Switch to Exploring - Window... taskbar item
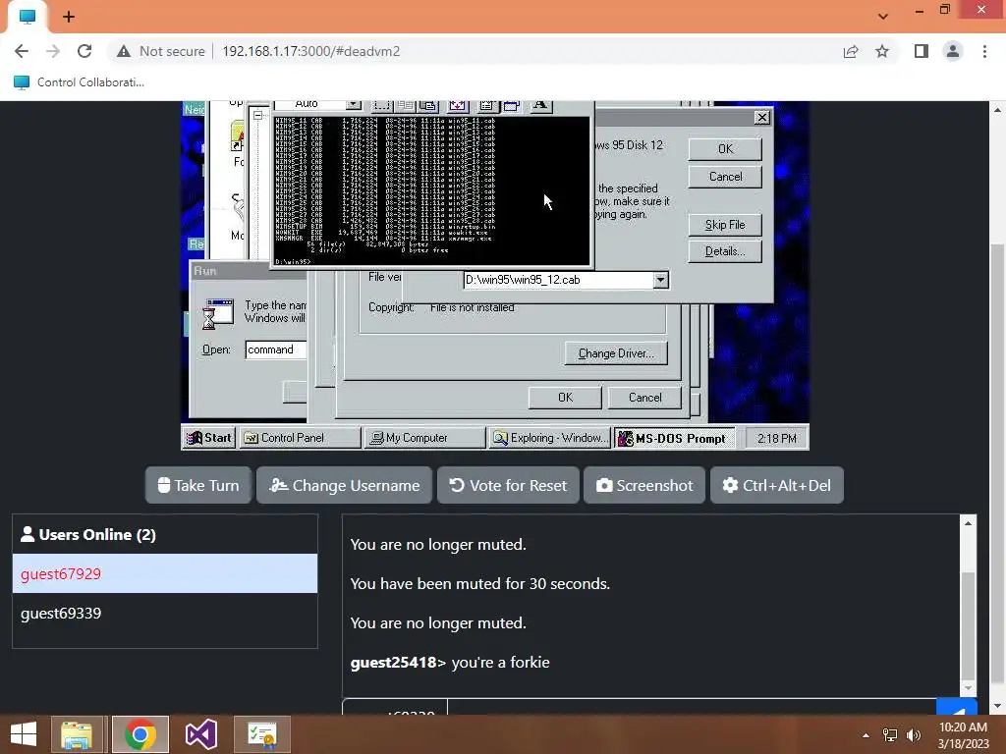The image size is (1006, 754). click(x=549, y=438)
